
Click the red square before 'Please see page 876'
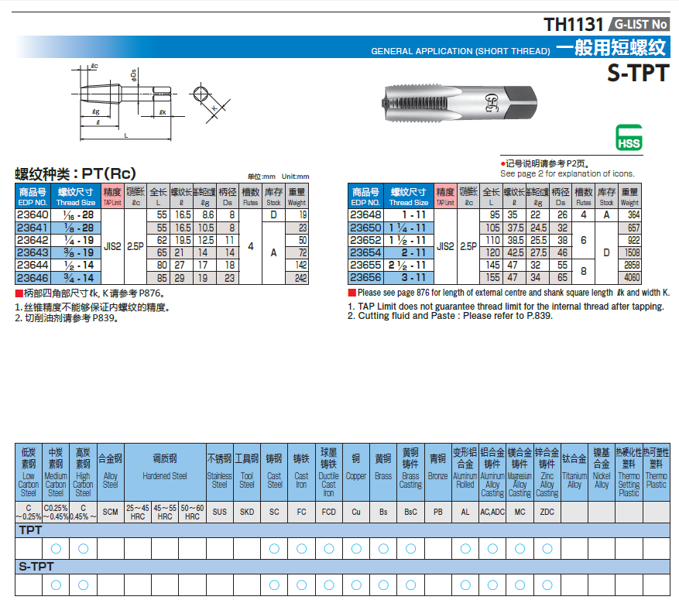click(352, 293)
